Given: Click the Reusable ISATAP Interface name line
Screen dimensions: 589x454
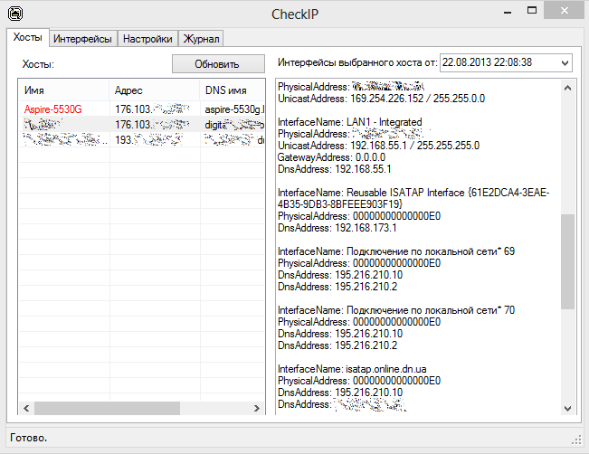Looking at the screenshot, I should (413, 198).
